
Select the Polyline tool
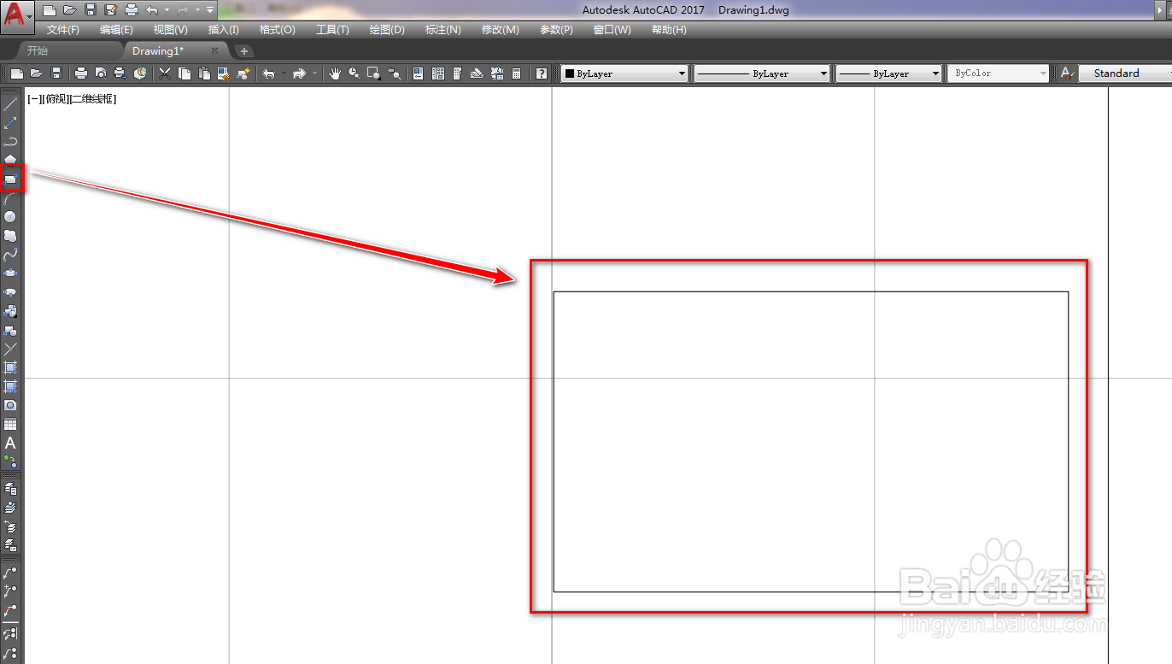pos(10,142)
